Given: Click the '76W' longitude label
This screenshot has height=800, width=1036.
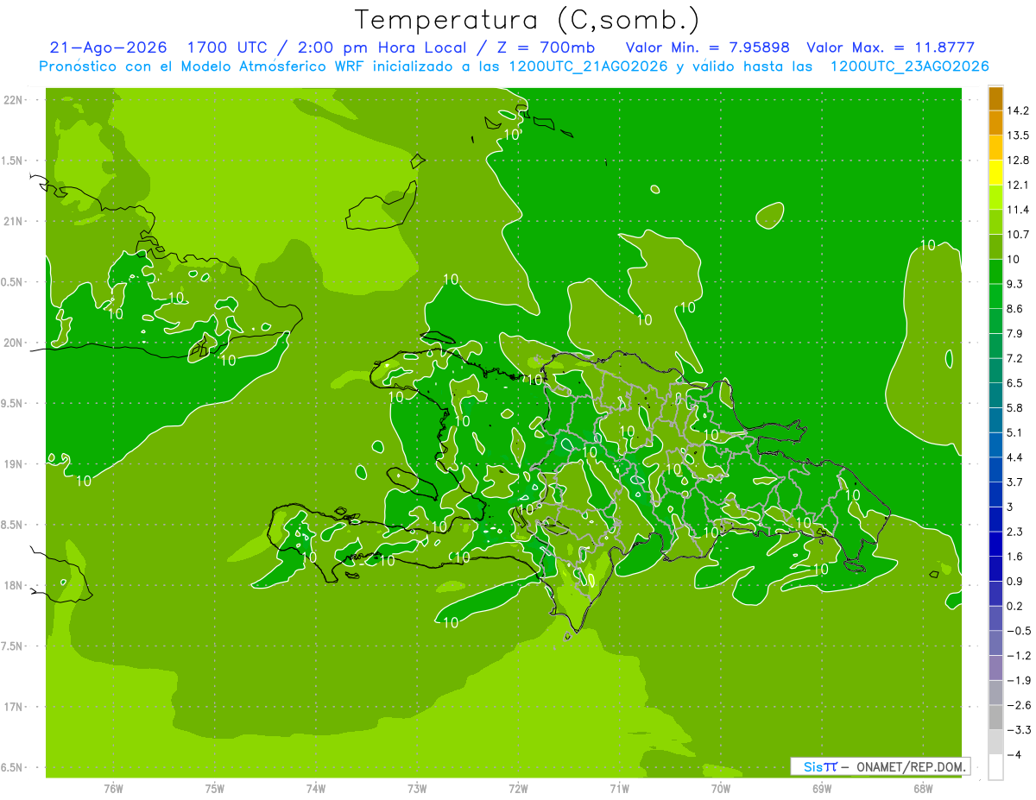Looking at the screenshot, I should point(113,789).
